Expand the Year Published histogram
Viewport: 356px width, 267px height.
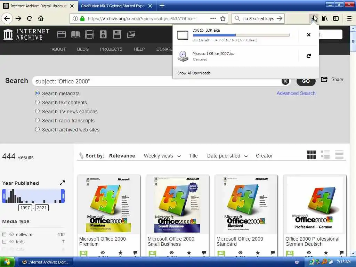click(62, 183)
